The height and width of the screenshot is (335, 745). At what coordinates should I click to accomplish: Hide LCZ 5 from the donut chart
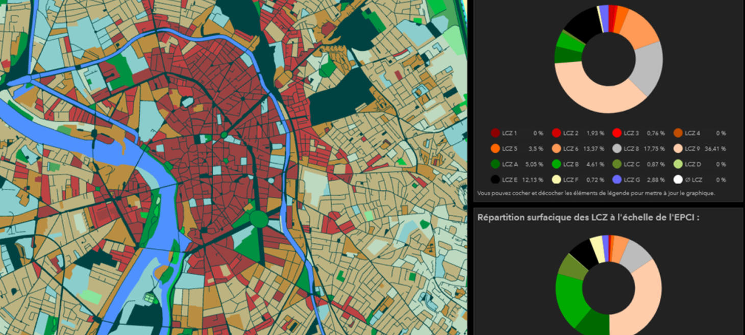point(495,149)
